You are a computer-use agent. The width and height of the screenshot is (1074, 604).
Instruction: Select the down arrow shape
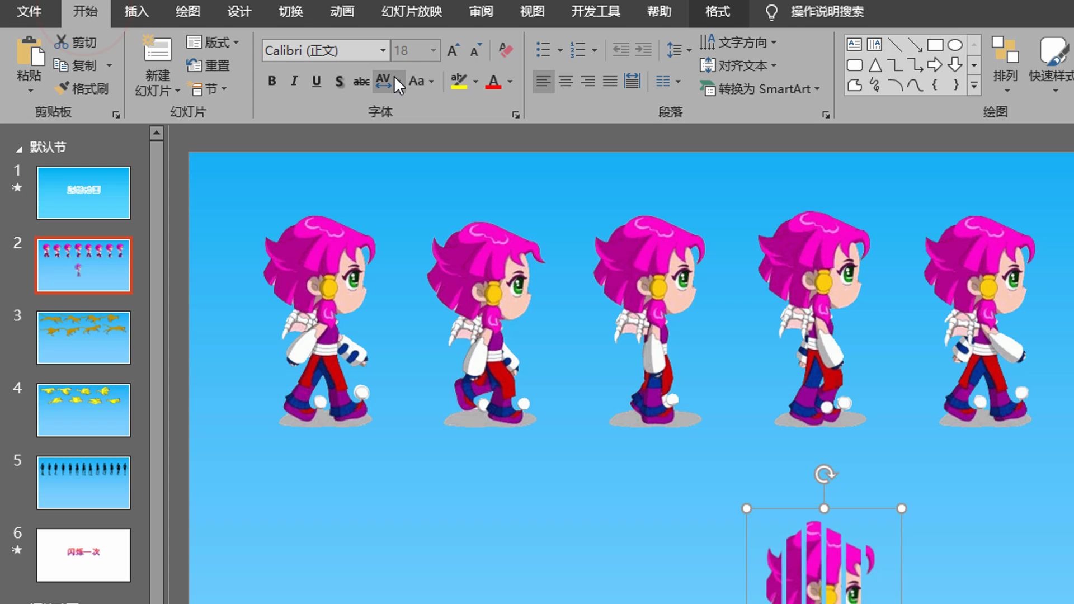coord(955,65)
